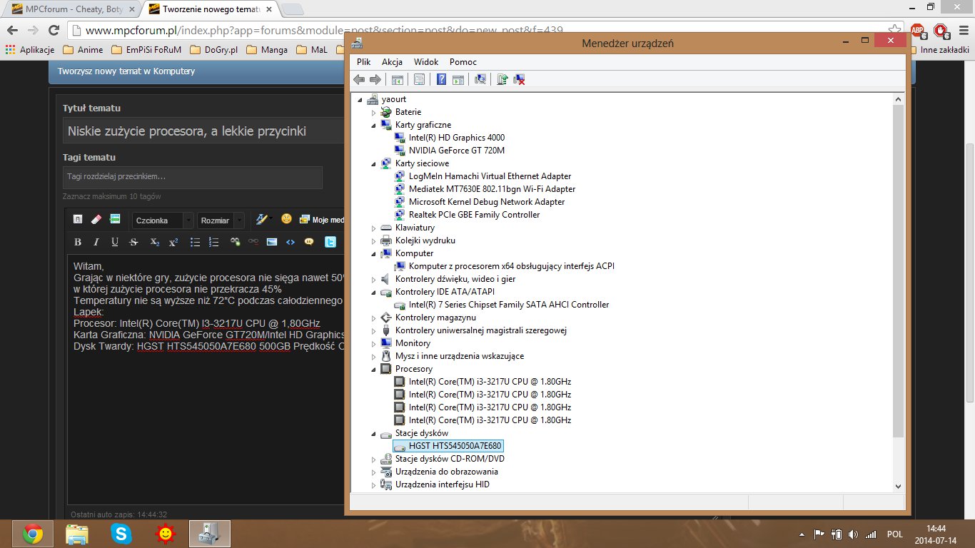The width and height of the screenshot is (975, 548).
Task: Collapse the Procesory node
Action: (373, 369)
